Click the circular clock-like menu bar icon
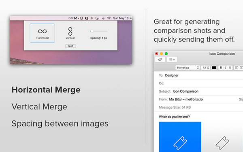 81,18
